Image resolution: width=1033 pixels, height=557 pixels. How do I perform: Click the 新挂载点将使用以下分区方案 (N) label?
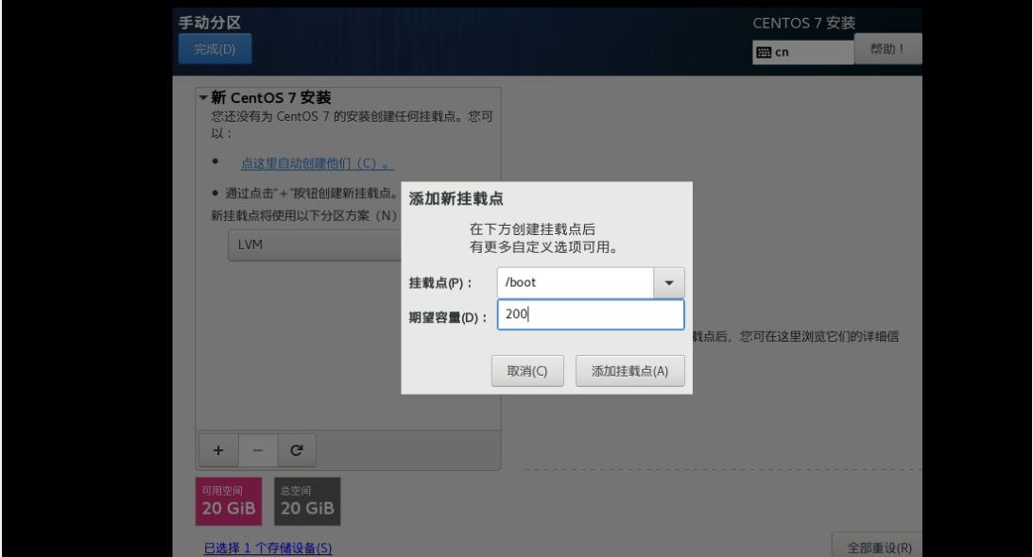tap(303, 216)
